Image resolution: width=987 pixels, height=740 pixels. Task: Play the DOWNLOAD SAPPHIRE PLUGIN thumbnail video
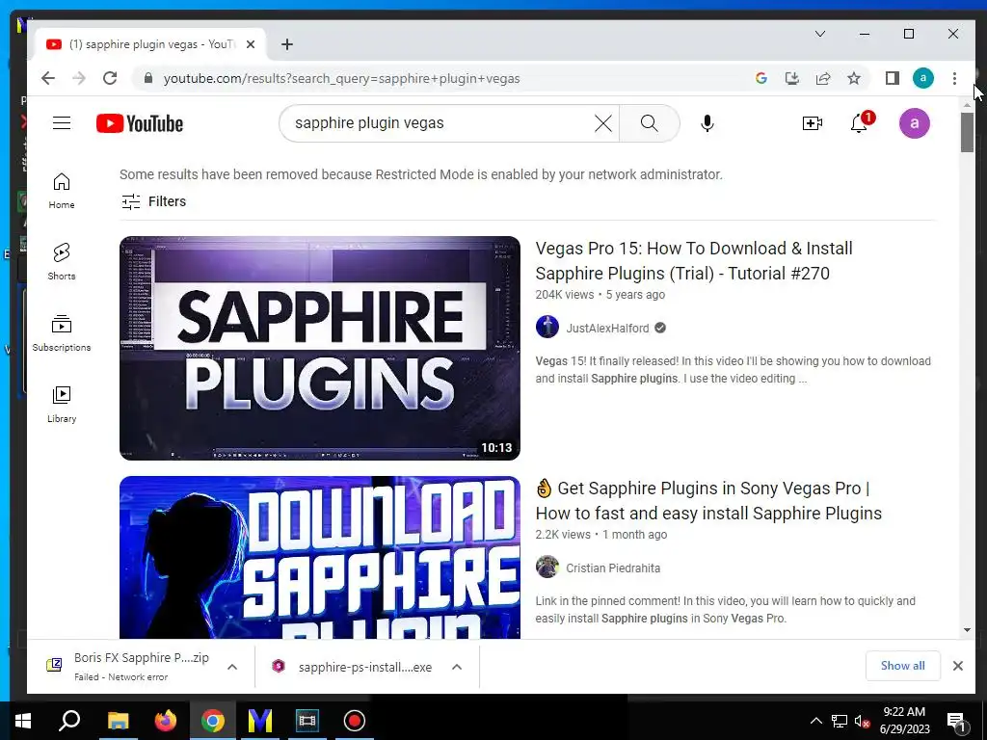point(320,558)
